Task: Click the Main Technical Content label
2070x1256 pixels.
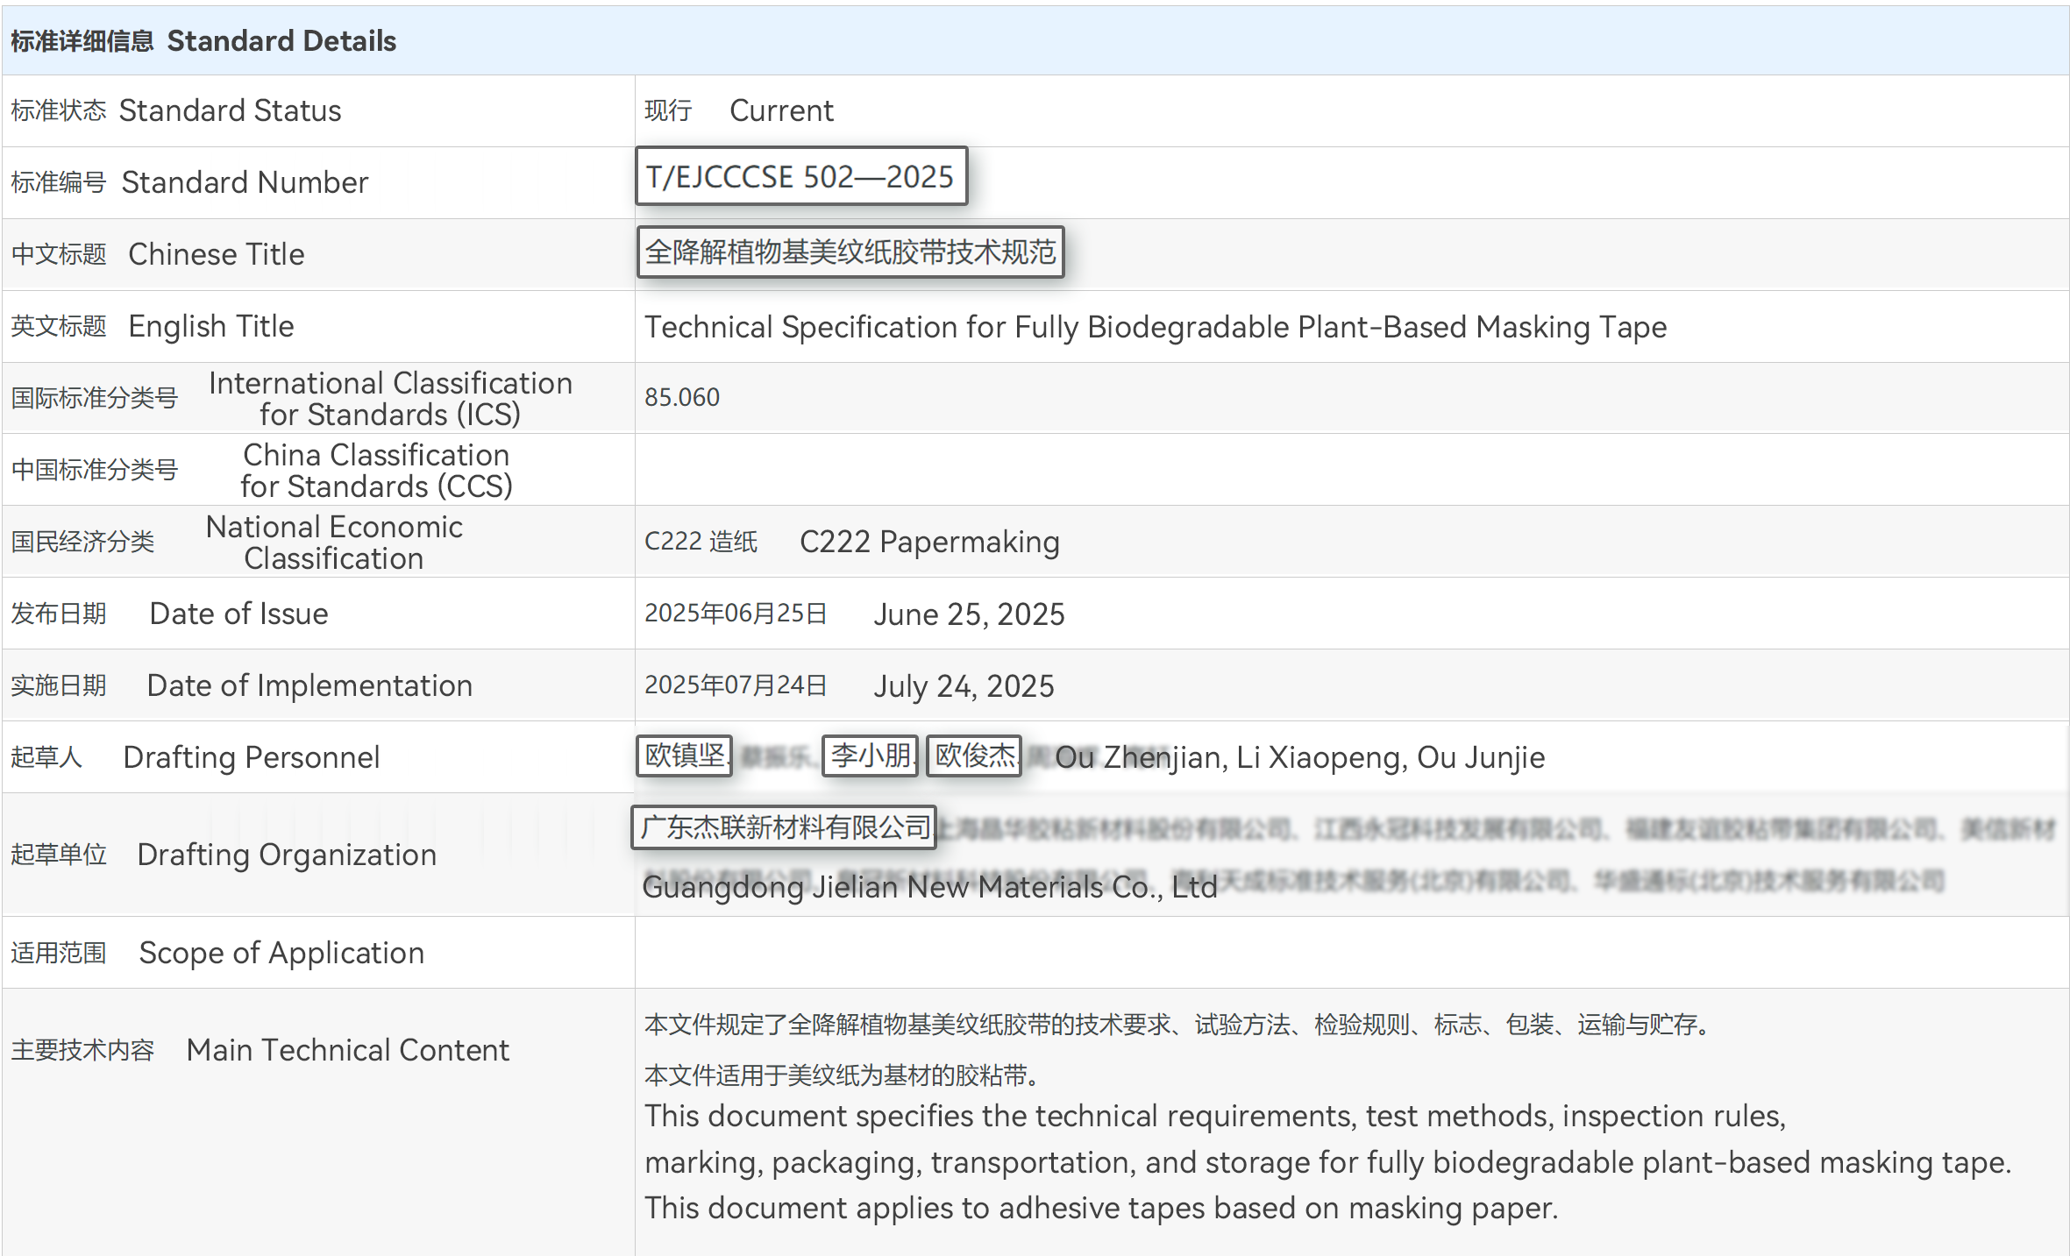Action: coord(347,1050)
